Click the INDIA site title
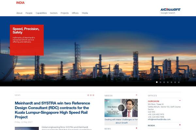The height and width of the screenshot is (130, 196). pos(20,3)
